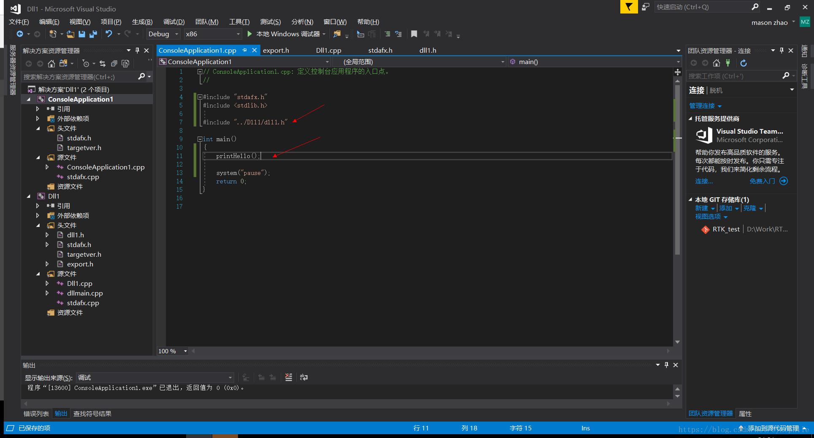Click the 克隆 link in Git repositories
This screenshot has height=438, width=814.
point(750,208)
